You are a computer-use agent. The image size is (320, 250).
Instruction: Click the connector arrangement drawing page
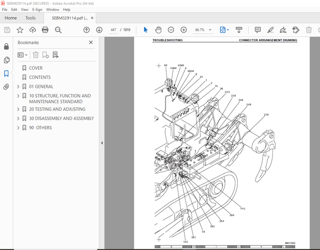click(222, 143)
